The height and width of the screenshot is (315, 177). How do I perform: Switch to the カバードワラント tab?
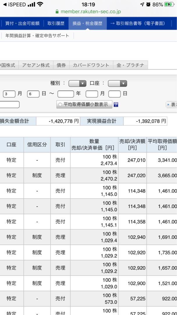tap(91, 65)
